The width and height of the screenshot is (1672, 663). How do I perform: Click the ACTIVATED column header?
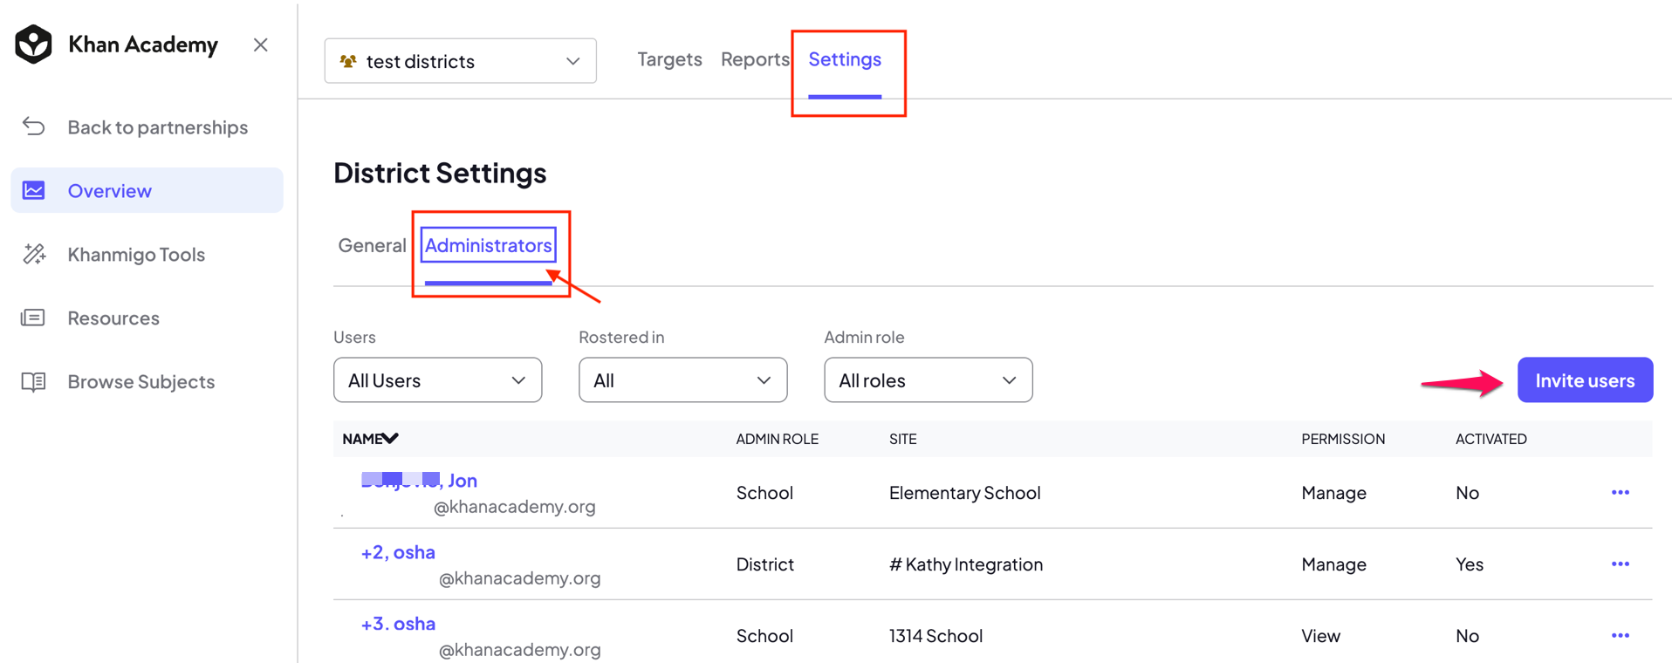(x=1490, y=439)
